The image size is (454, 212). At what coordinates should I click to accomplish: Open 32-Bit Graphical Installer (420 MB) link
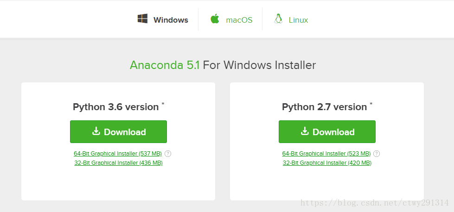pos(327,163)
